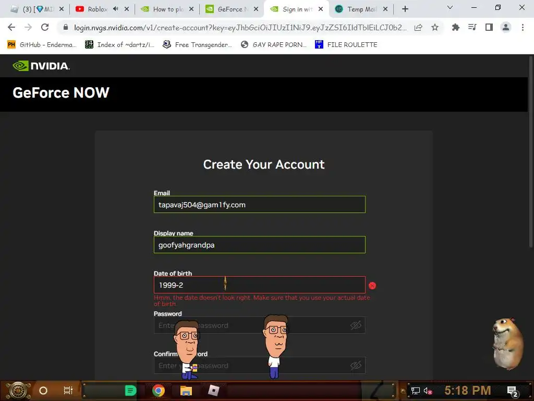Viewport: 534px width, 401px height.
Task: Open Free Transgender bookmark
Action: [x=198, y=45]
